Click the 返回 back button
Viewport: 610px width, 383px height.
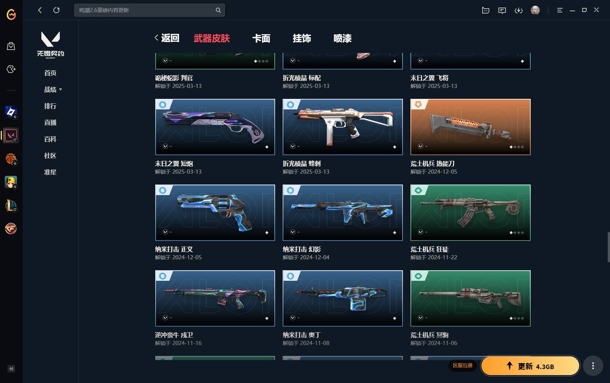(167, 38)
